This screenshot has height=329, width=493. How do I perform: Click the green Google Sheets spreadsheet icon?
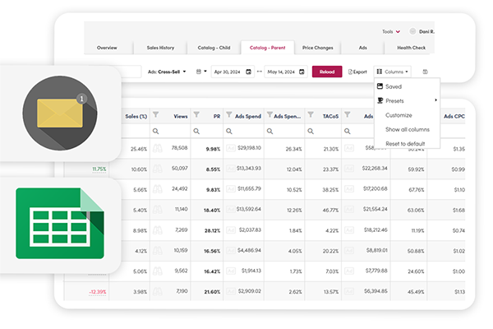(60, 223)
